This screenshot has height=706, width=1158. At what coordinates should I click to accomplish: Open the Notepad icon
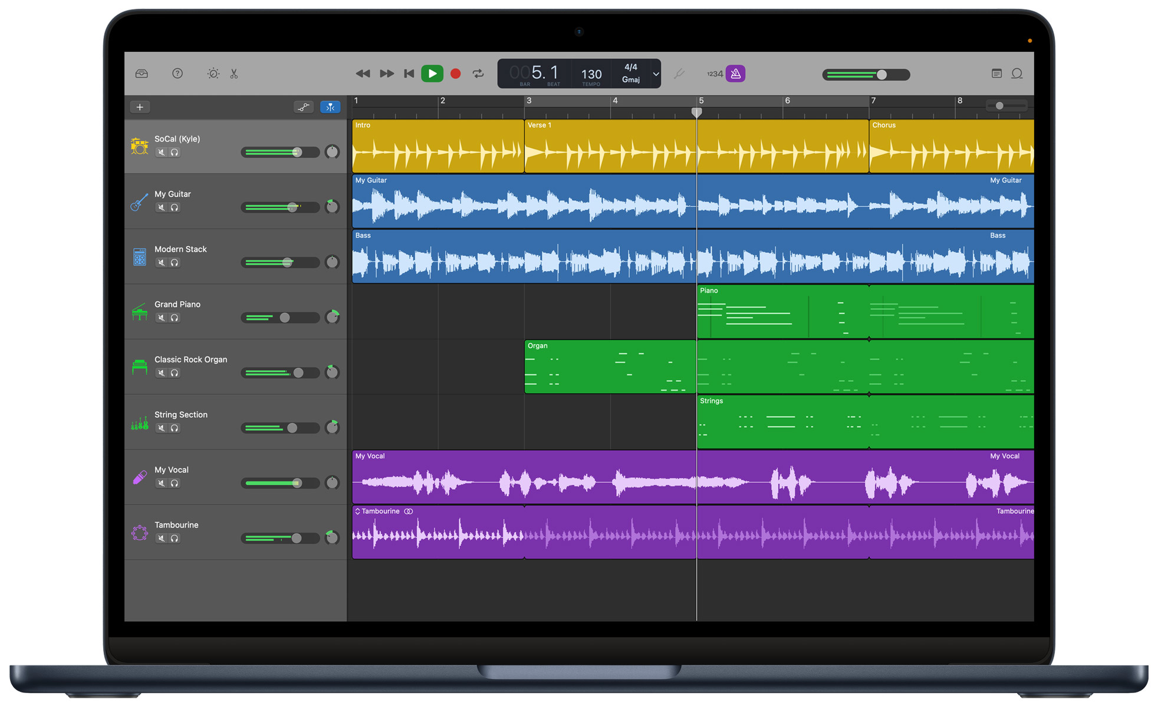pos(996,74)
